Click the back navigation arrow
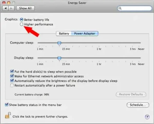 (5, 8)
